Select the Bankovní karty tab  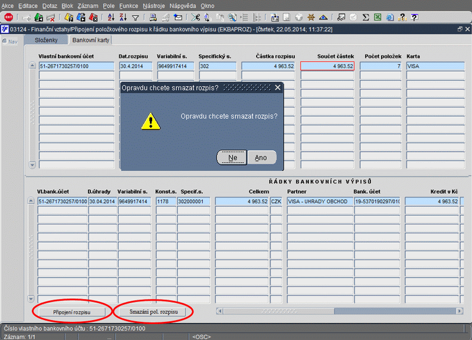click(91, 40)
